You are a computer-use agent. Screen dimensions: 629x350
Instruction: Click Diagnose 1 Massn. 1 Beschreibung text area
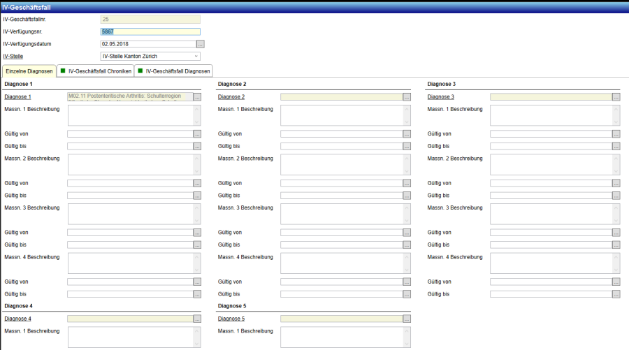tap(134, 115)
